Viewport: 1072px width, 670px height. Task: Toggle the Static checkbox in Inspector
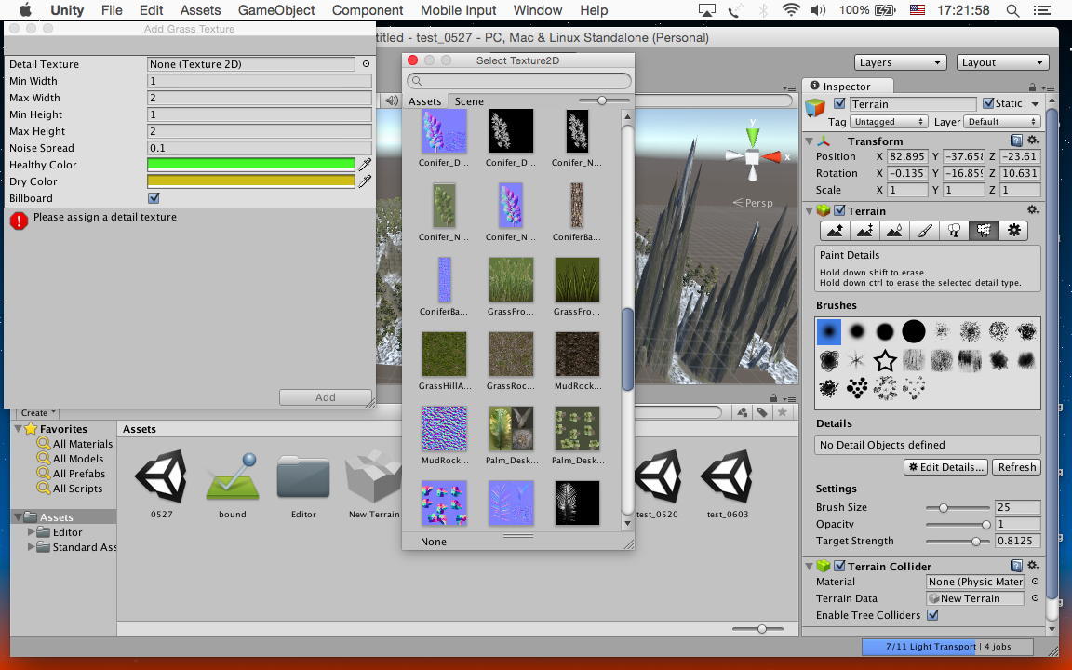click(988, 103)
